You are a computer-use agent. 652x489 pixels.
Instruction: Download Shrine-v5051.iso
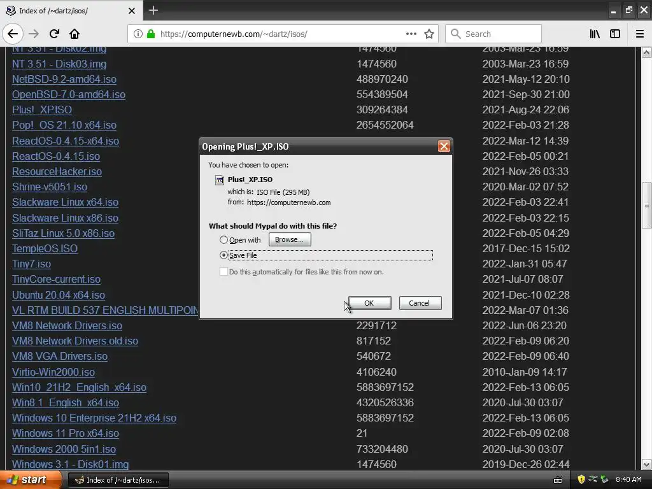[50, 187]
